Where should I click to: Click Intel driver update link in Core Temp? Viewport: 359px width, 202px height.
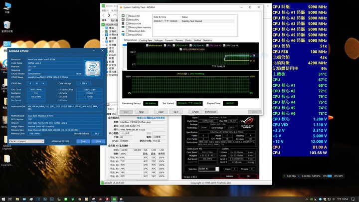click(x=151, y=118)
